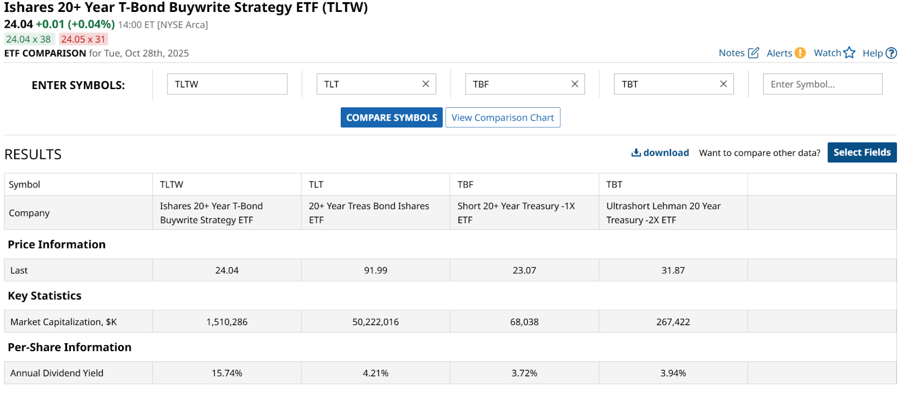Remove the TLT symbol with X
This screenshot has width=909, height=396.
coord(426,84)
